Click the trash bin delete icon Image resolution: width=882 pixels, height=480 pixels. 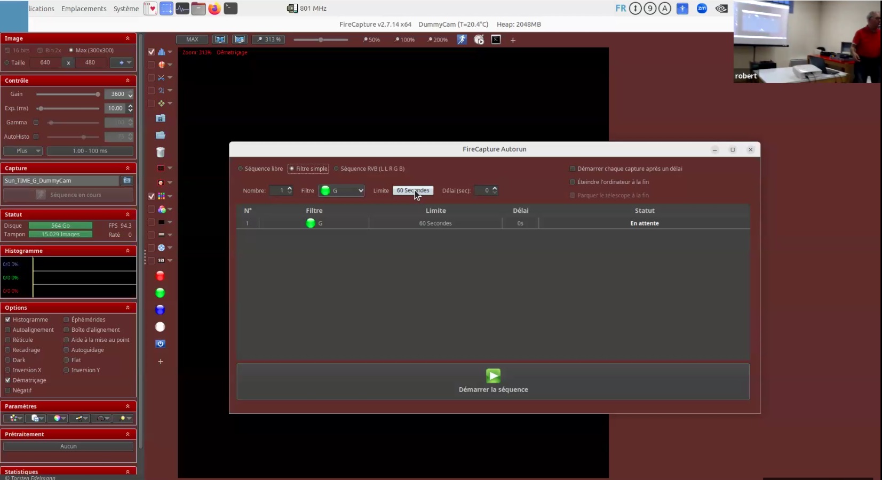160,152
